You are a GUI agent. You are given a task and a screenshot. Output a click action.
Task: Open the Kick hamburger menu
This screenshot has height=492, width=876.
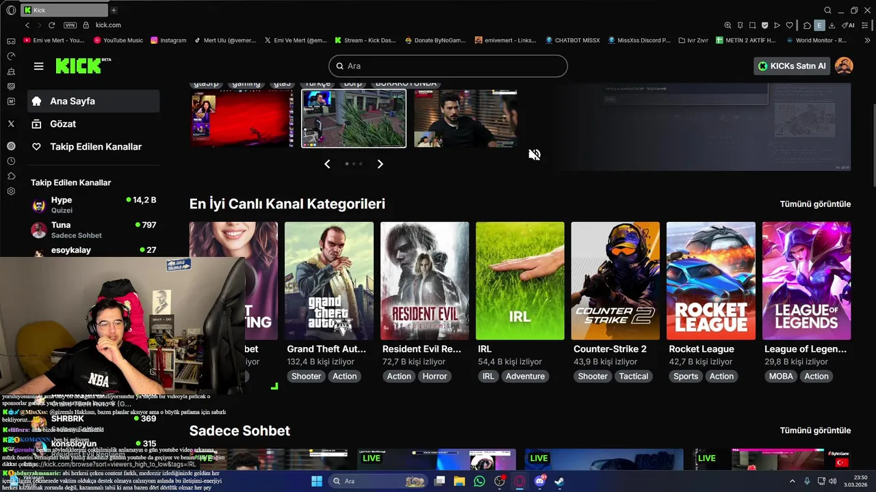point(39,66)
